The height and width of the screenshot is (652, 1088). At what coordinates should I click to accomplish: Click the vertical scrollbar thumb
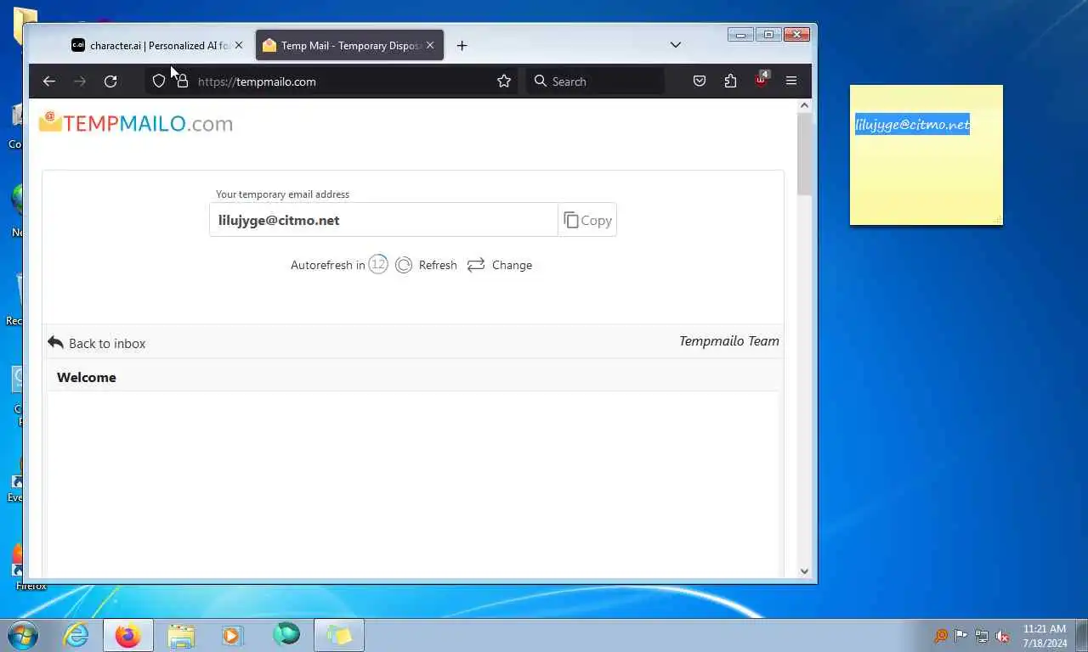pos(805,154)
